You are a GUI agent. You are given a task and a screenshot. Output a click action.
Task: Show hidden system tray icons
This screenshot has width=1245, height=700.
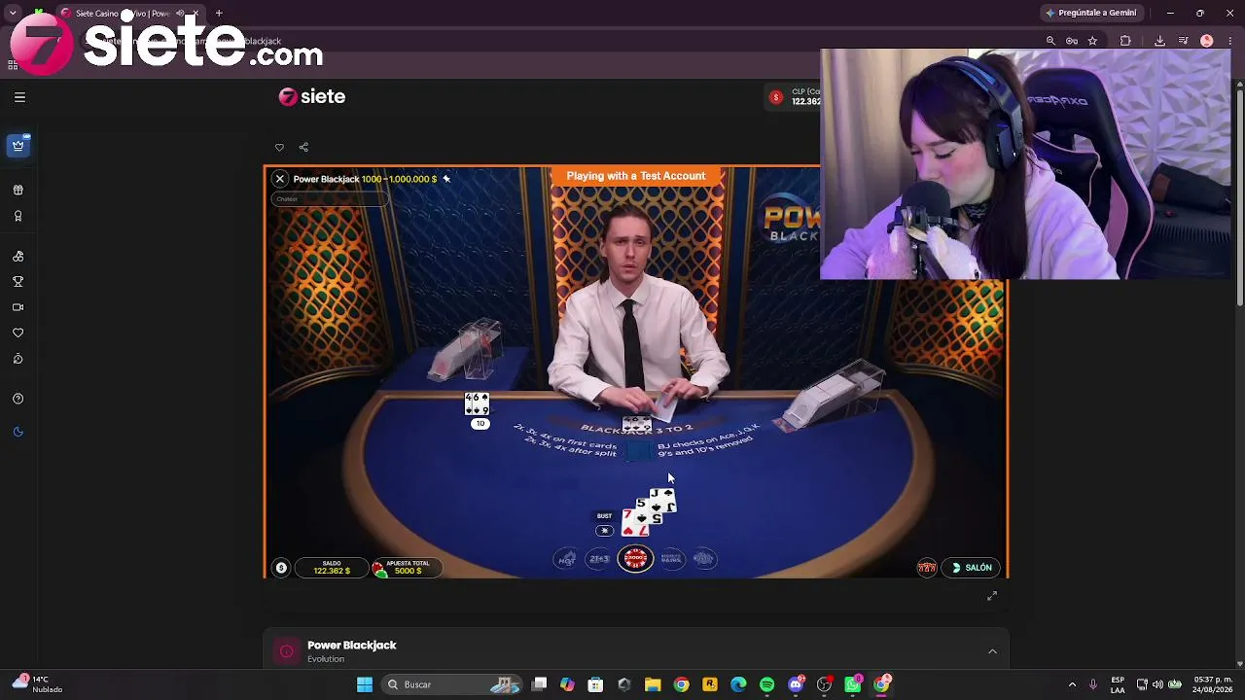(x=1072, y=684)
